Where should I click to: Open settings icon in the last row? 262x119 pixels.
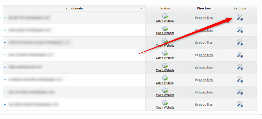240,104
